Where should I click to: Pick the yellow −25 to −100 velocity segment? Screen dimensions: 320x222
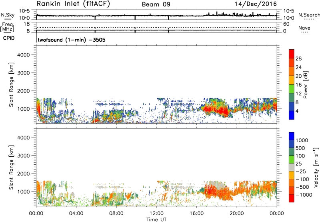click(292, 175)
